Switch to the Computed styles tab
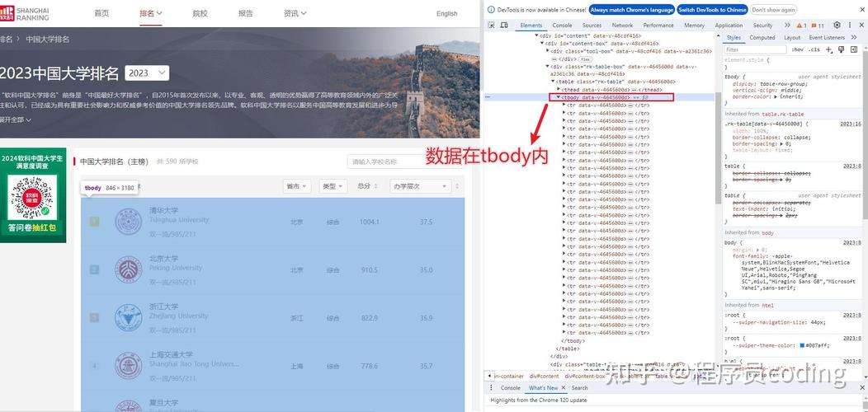Screen dimensions: 868x412 (x=762, y=38)
